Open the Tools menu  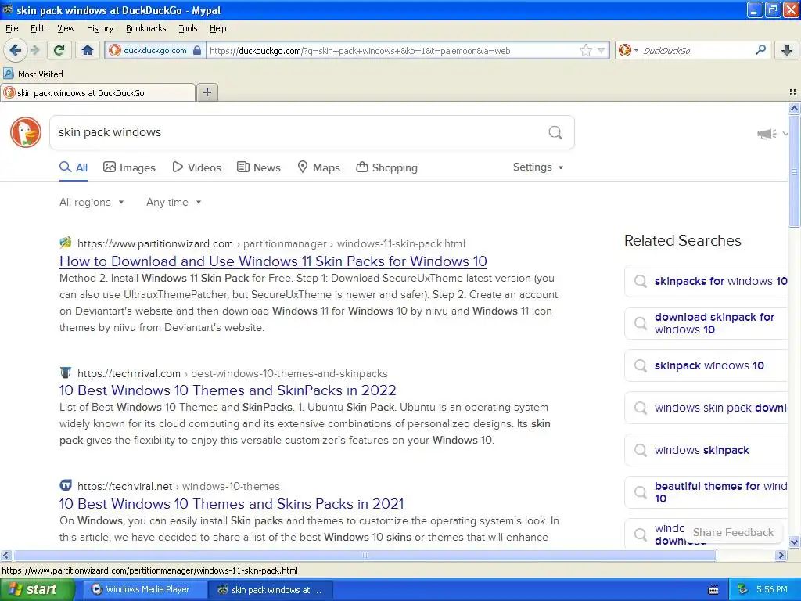[188, 28]
